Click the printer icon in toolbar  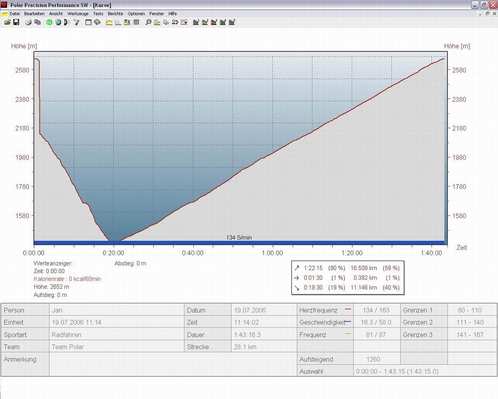(x=29, y=22)
